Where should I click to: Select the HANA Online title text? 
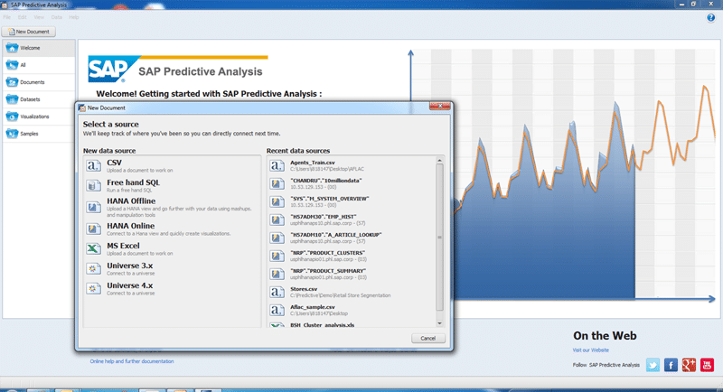tap(130, 226)
